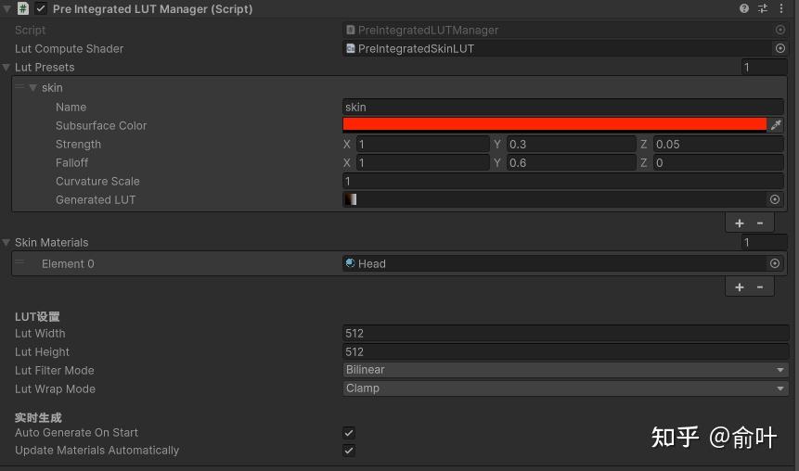Image resolution: width=799 pixels, height=471 pixels.
Task: Add new element to Skin Materials
Action: pos(740,287)
